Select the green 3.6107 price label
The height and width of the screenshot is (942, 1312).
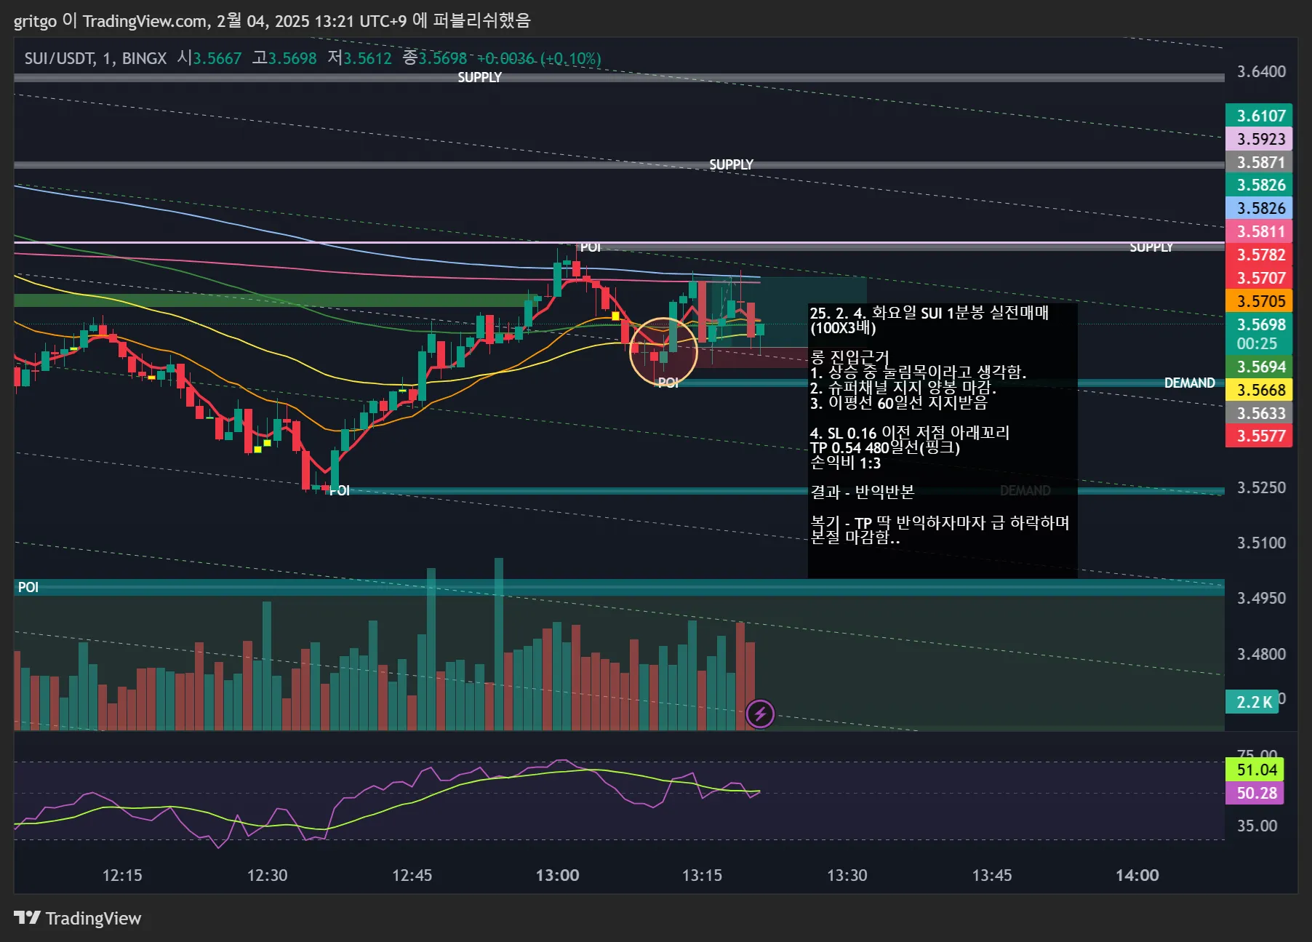[x=1259, y=116]
